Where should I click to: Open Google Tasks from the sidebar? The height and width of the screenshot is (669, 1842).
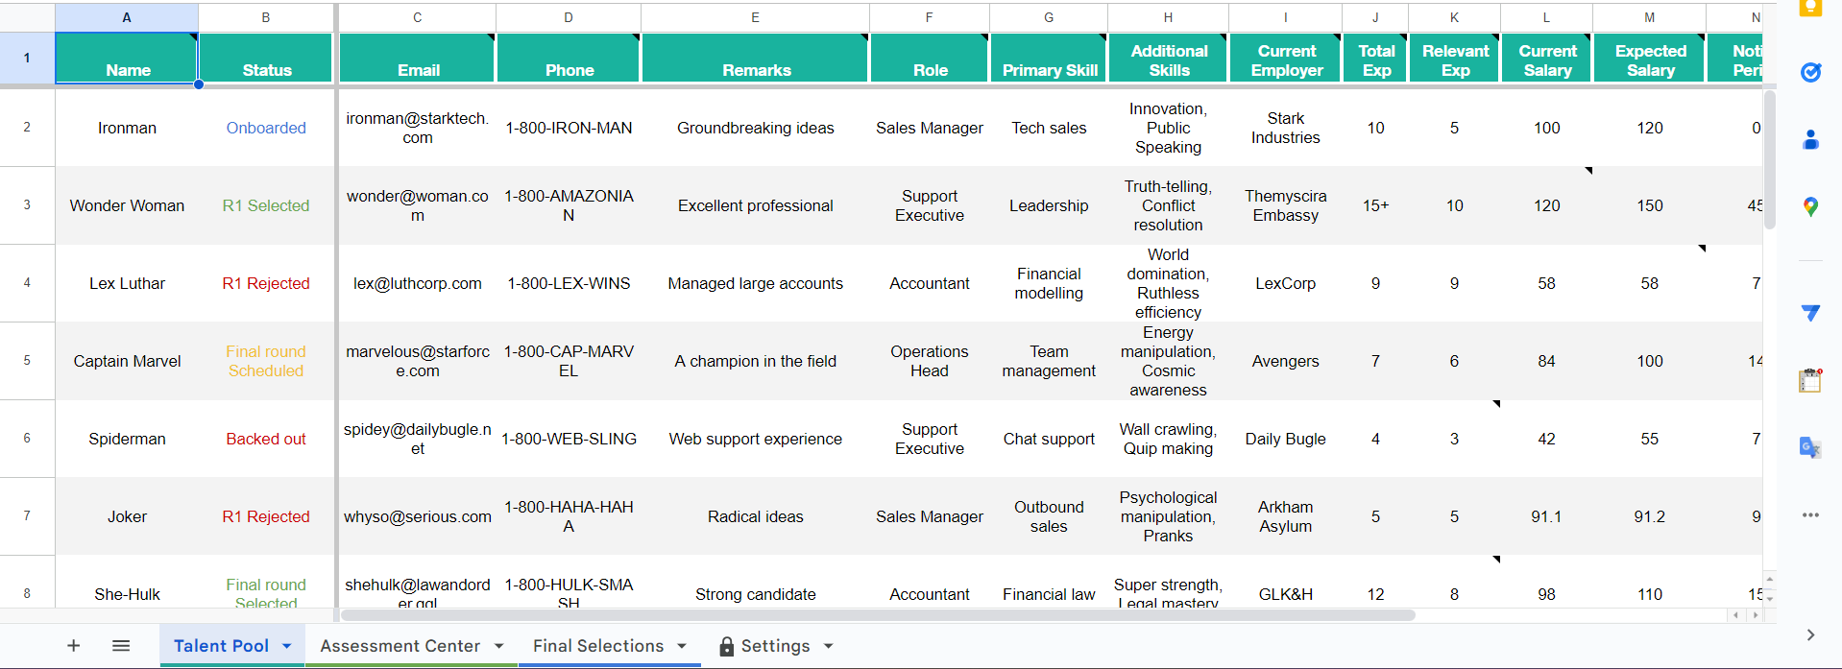(x=1809, y=72)
